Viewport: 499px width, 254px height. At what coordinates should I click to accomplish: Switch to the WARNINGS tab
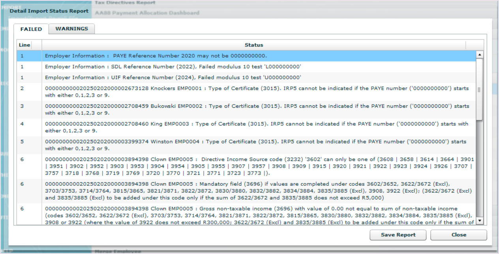(71, 29)
